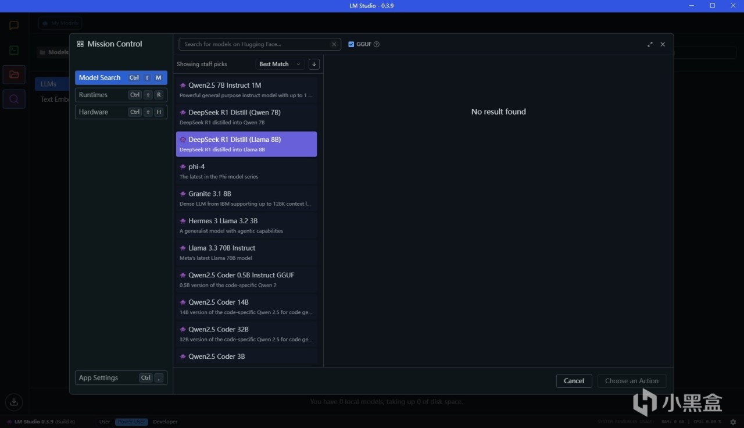Click the Granite 3.1 8B staff-pick icon
The height and width of the screenshot is (428, 744).
(x=183, y=194)
